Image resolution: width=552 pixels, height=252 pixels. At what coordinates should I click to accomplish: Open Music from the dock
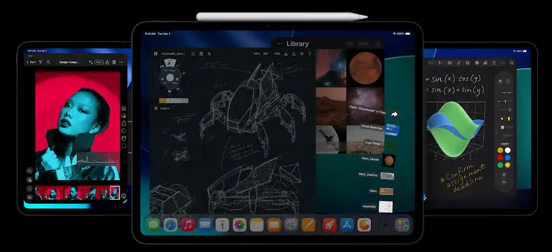click(x=188, y=224)
